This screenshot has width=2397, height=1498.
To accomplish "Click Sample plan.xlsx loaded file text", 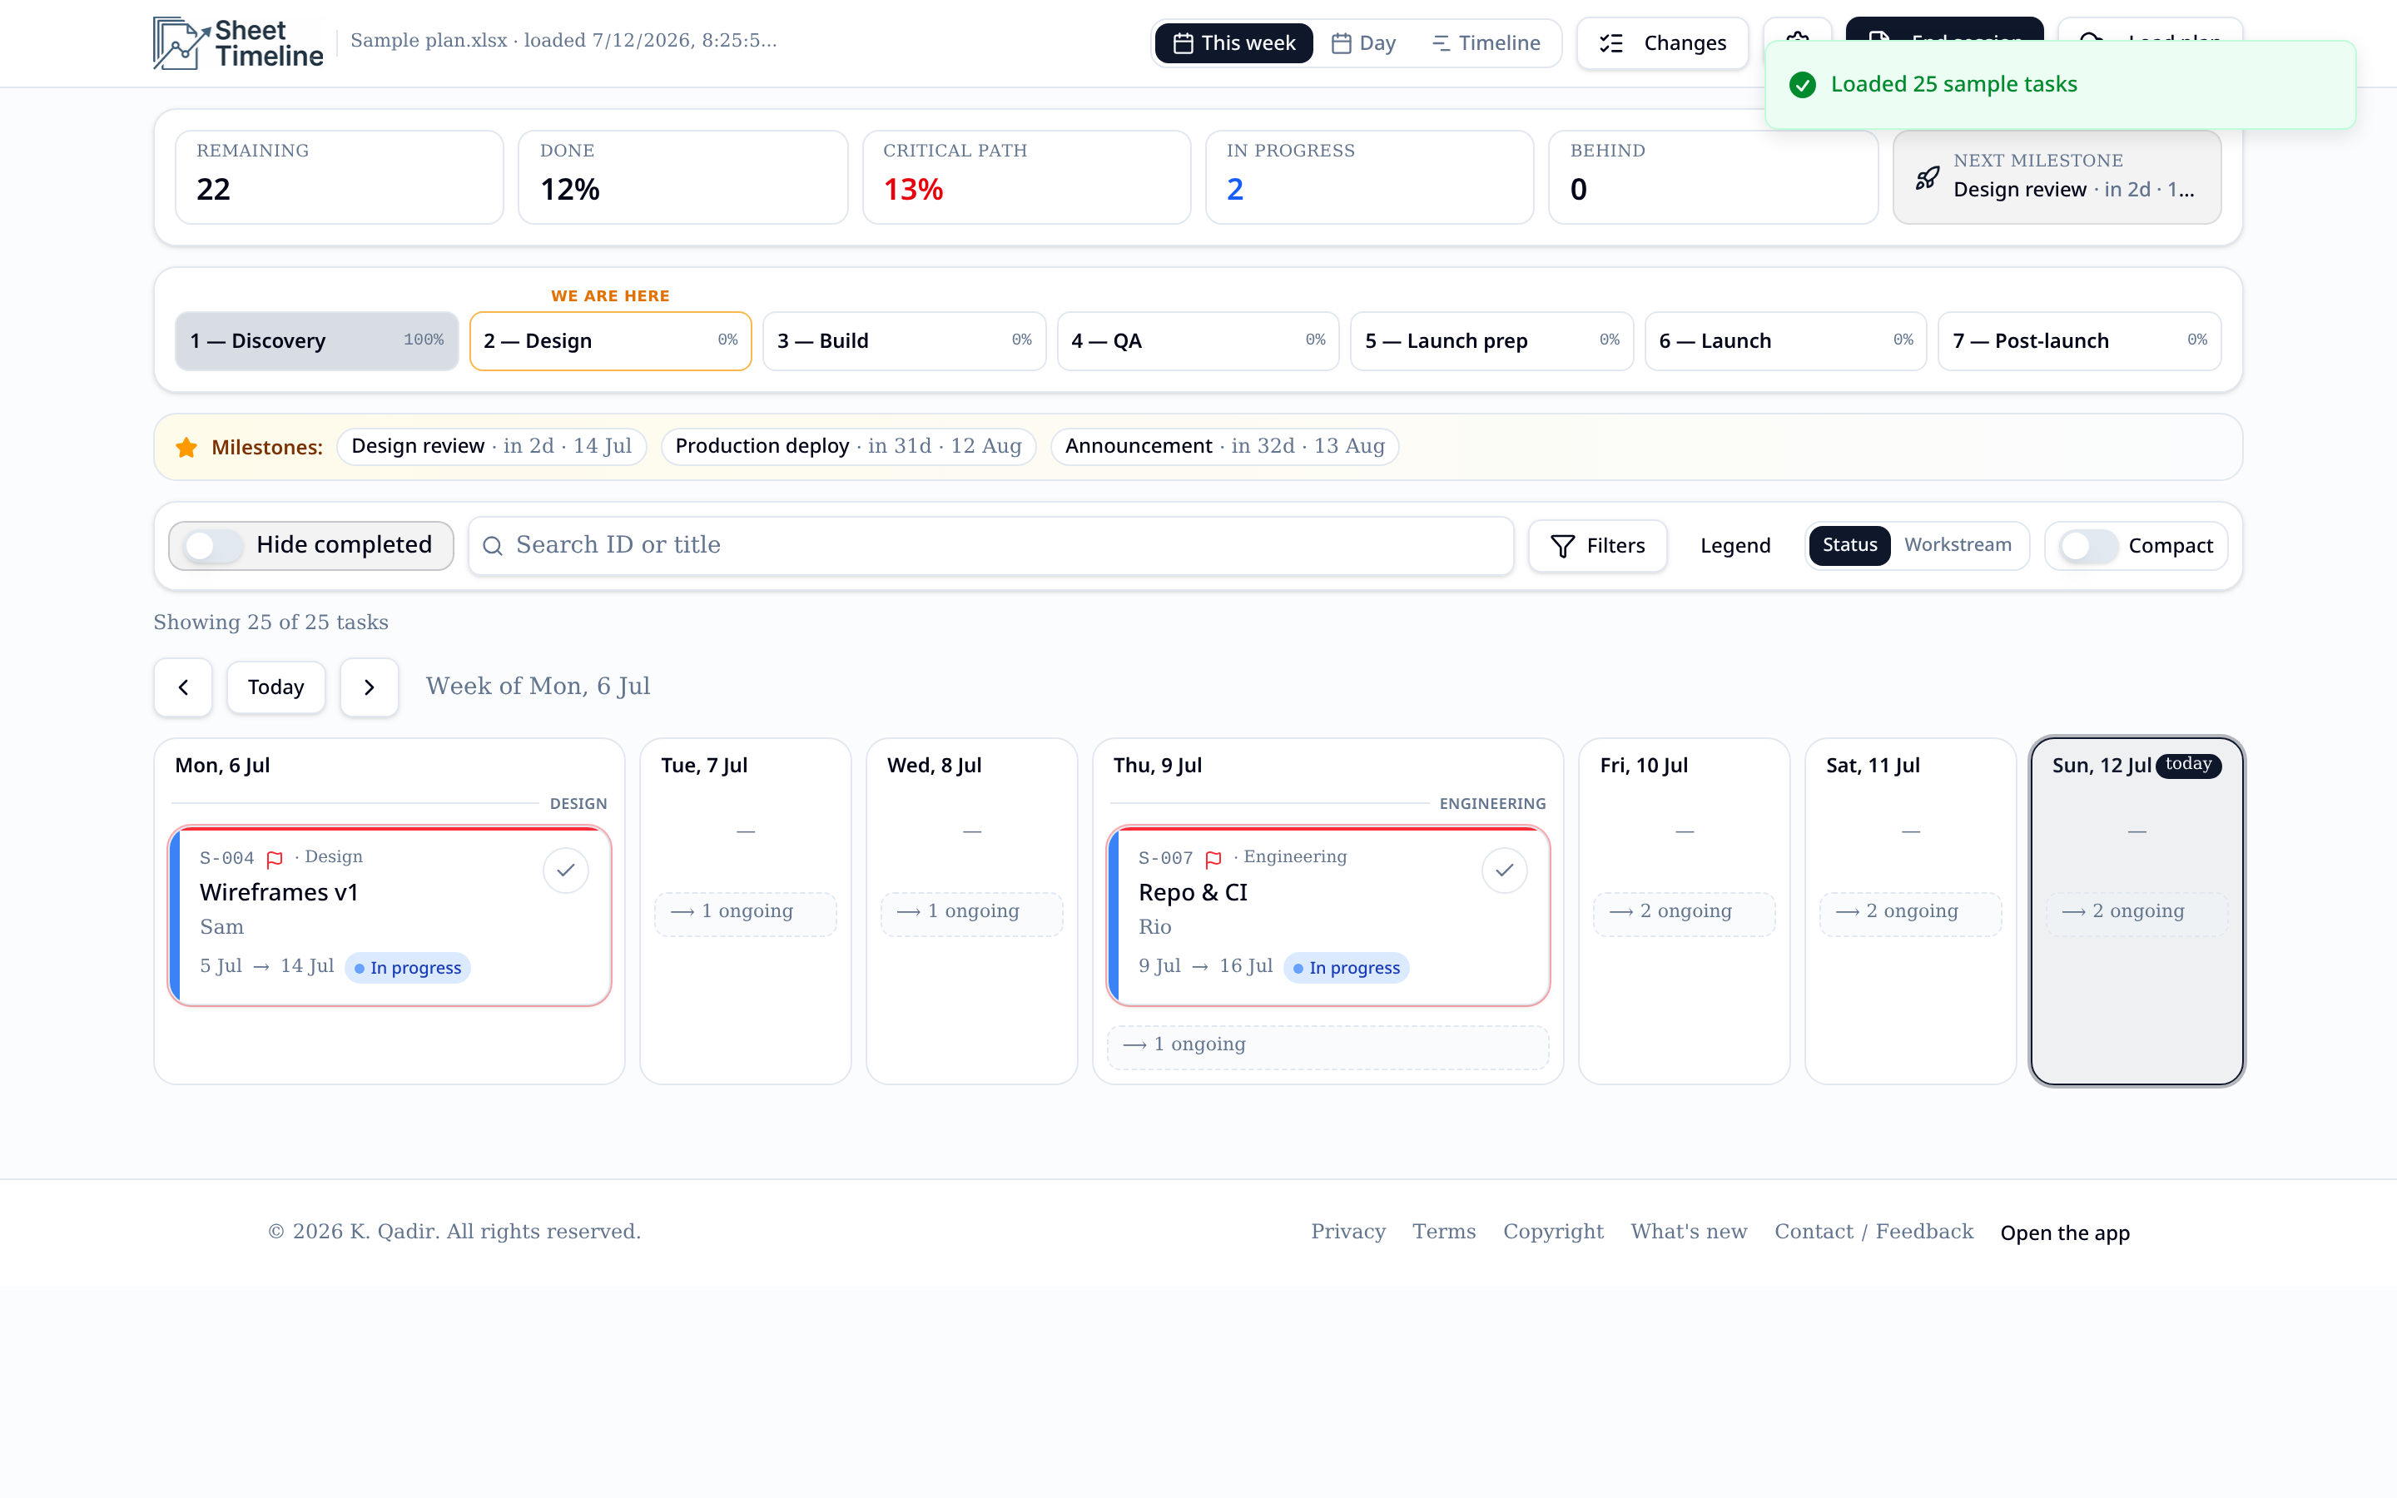I will (x=563, y=41).
